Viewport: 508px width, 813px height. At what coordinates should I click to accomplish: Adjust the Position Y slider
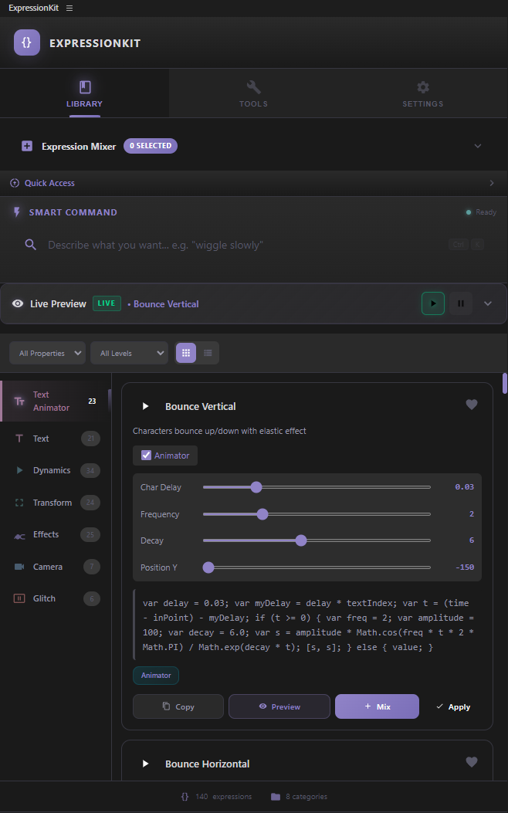(317, 567)
